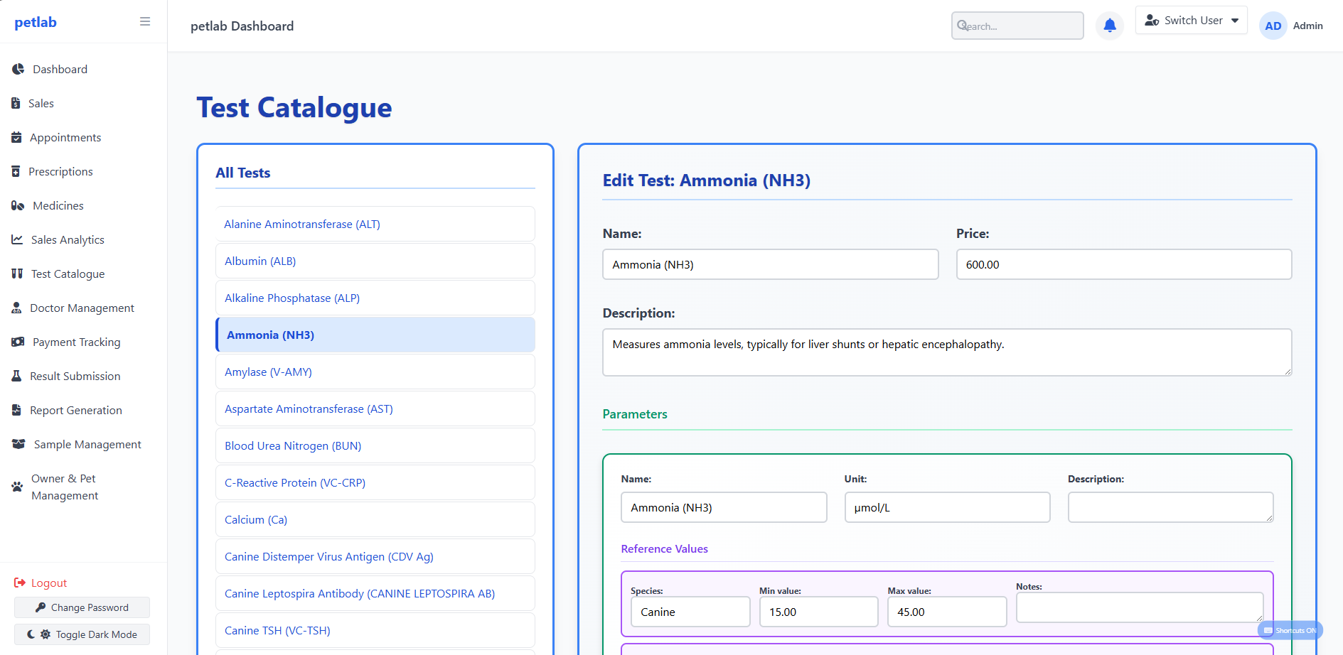The width and height of the screenshot is (1343, 655).
Task: Click the Result Submission flask icon
Action: click(17, 376)
